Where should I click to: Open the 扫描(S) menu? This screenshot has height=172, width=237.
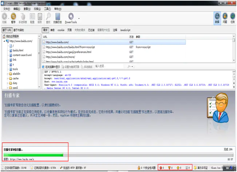click(37, 9)
